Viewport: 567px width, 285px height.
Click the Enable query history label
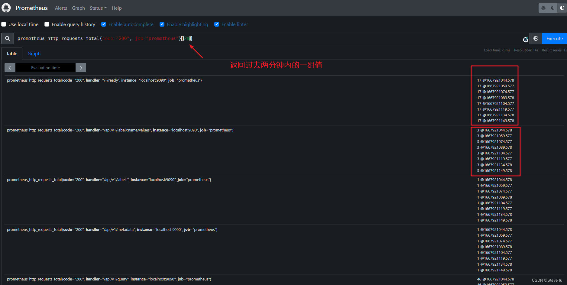pos(73,24)
